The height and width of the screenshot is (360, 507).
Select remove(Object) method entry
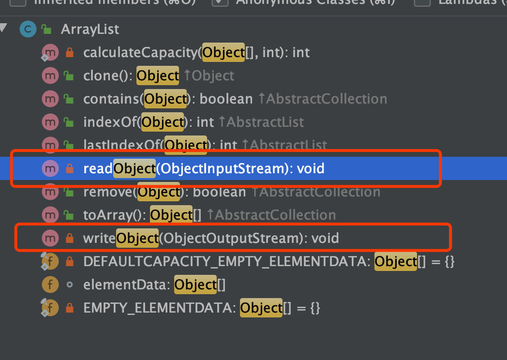(x=232, y=192)
